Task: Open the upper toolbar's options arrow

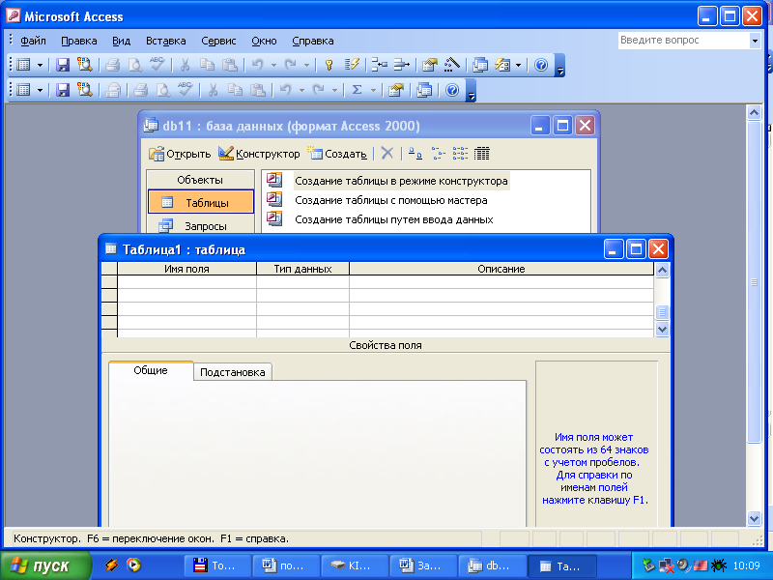Action: 560,66
